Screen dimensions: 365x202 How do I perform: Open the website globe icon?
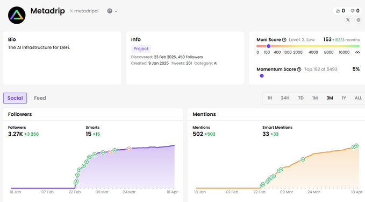[x=359, y=20]
